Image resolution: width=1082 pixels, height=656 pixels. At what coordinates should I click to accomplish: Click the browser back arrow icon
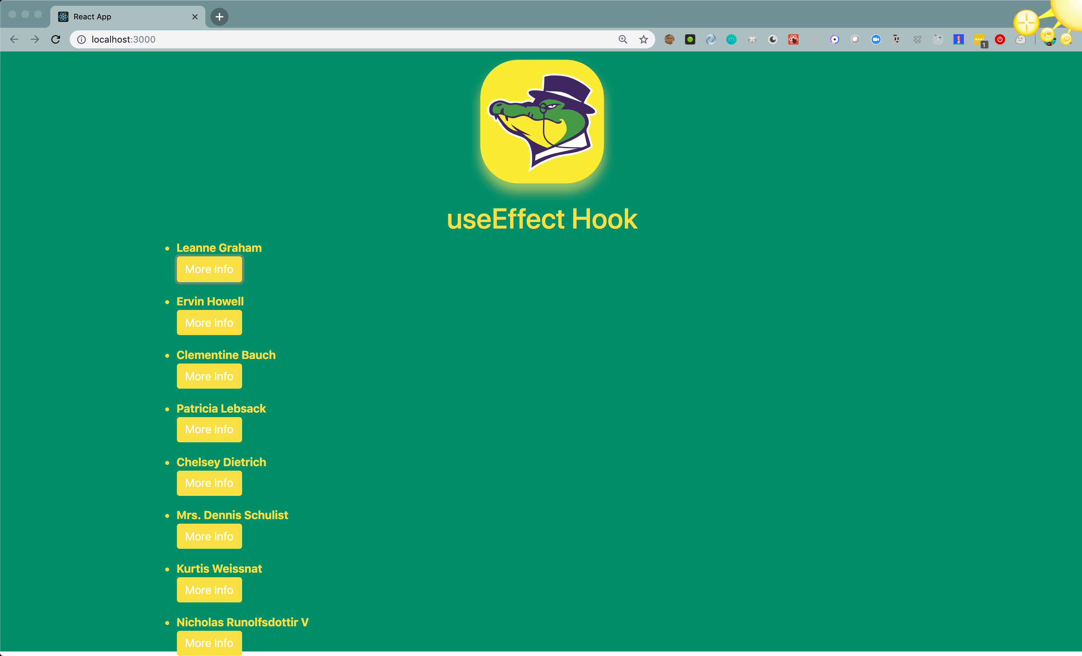click(15, 39)
